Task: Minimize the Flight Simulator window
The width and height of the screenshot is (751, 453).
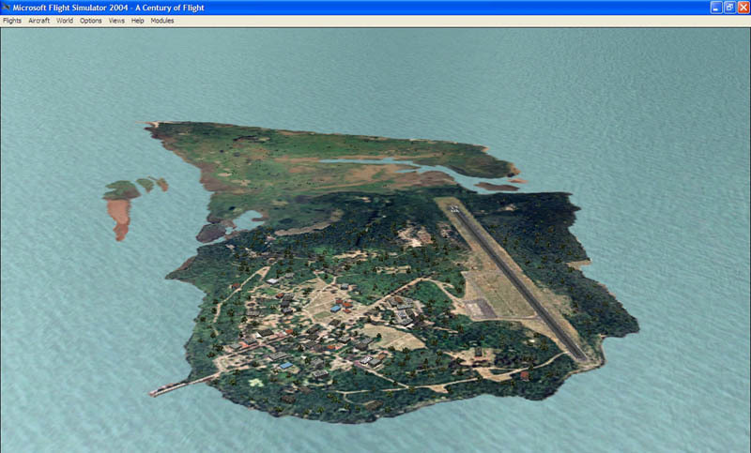Action: pyautogui.click(x=716, y=8)
